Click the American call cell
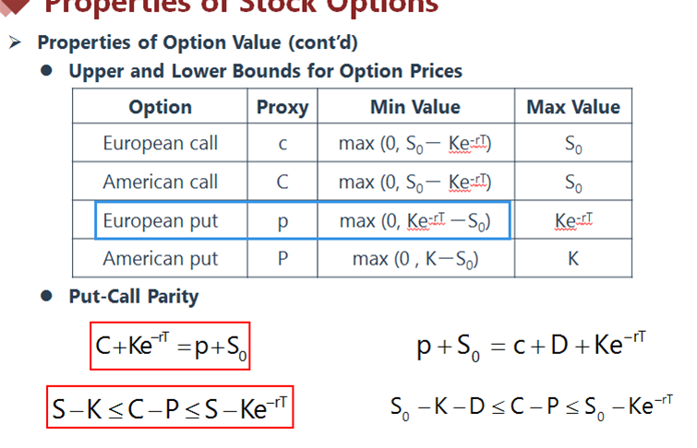This screenshot has height=448, width=697. pos(160,182)
